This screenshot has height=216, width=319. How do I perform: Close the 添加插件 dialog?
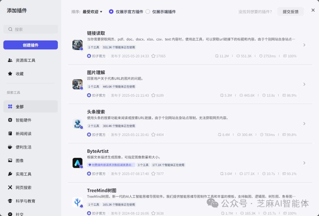pos(313,10)
